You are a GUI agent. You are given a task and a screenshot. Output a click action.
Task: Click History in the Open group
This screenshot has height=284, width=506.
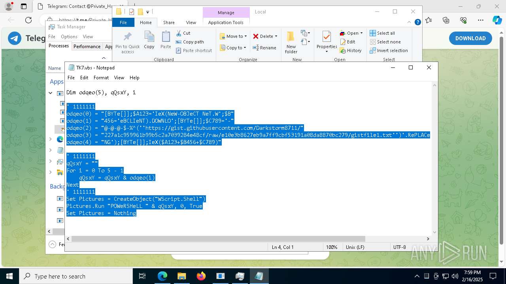(351, 50)
